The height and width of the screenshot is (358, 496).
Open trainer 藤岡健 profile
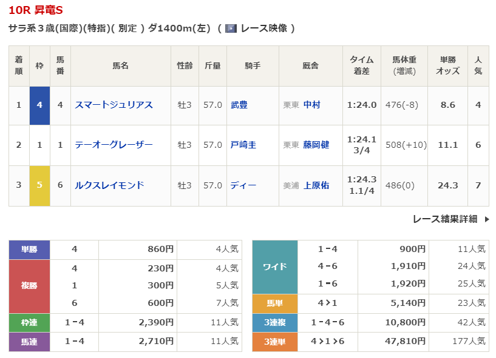point(316,145)
